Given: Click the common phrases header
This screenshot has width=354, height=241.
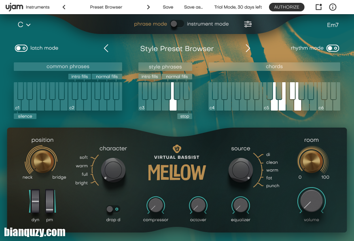Looking at the screenshot, I should tap(68, 66).
